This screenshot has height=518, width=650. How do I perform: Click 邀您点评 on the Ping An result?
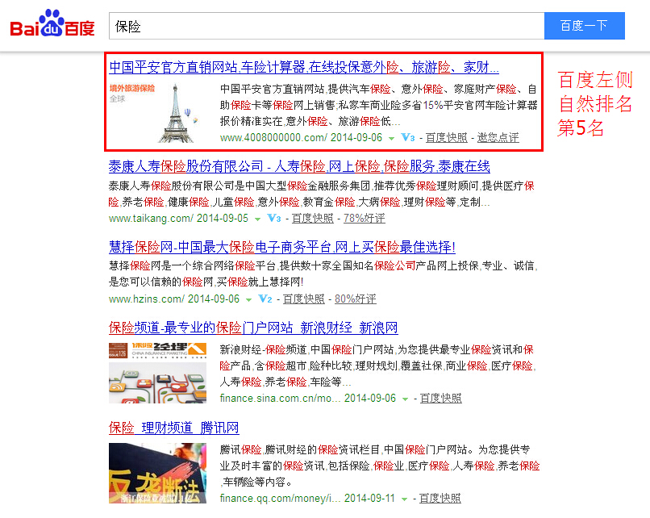(x=498, y=138)
